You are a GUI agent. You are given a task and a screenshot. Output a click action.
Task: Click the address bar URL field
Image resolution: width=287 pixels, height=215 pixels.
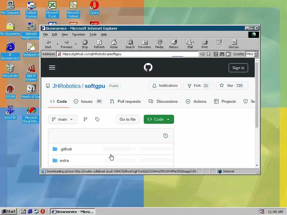[x=128, y=54]
